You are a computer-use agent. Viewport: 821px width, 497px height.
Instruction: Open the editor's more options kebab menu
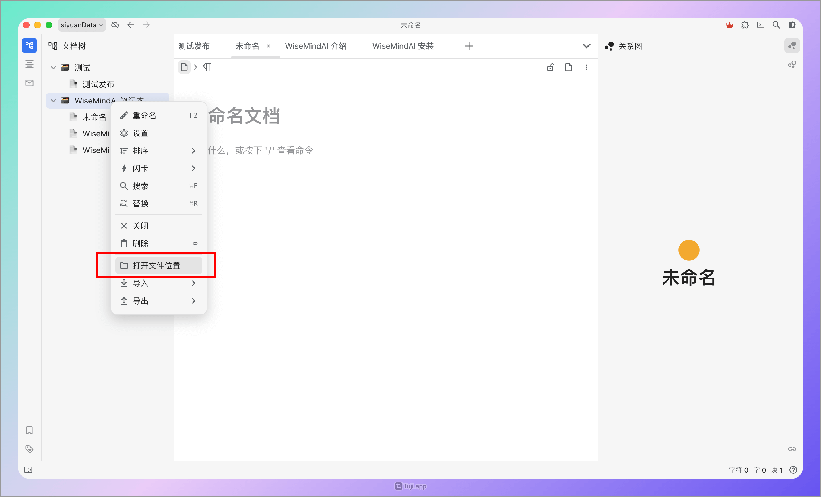586,67
